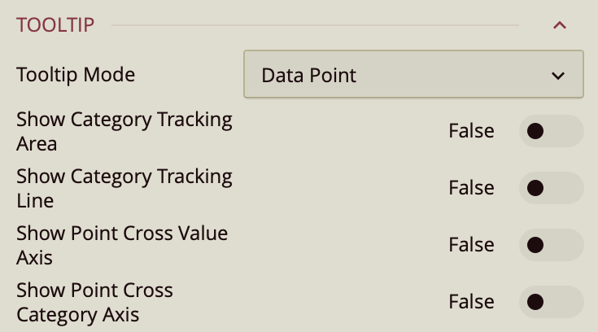
Task: Toggle Show Category Tracking Area switch
Action: coord(551,131)
